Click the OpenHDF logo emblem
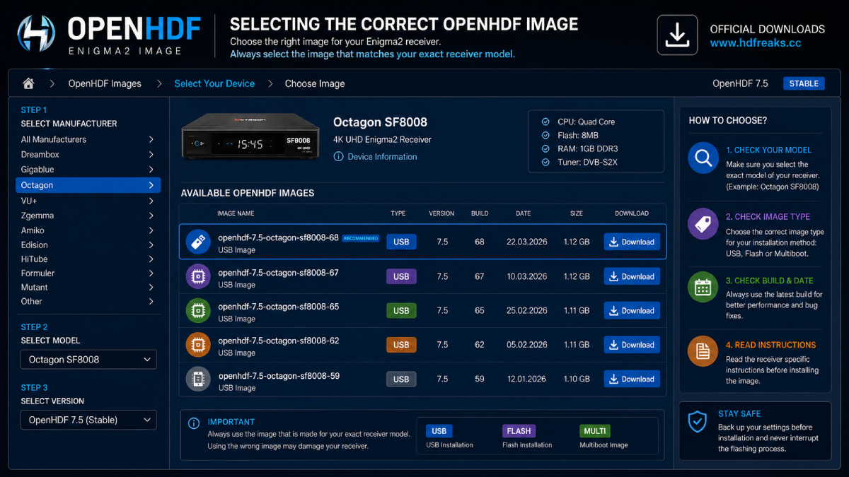The width and height of the screenshot is (849, 477). (35, 34)
